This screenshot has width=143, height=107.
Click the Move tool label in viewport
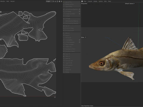pyautogui.click(x=83, y=37)
